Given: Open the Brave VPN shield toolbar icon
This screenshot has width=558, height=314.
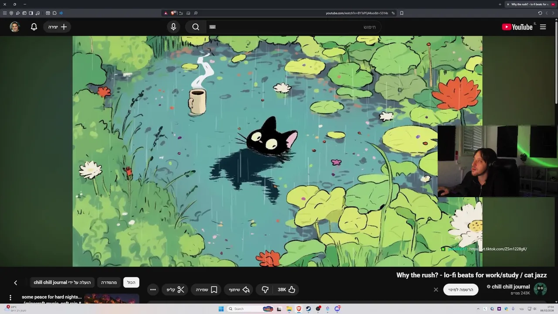Looking at the screenshot, I should click(x=11, y=13).
